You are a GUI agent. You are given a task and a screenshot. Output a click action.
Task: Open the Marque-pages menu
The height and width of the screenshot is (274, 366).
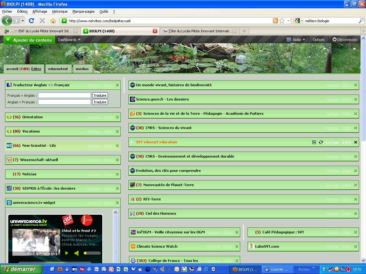click(x=83, y=11)
